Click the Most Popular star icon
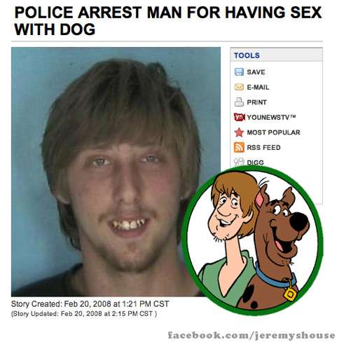Image resolution: width=337 pixels, height=342 pixels. [239, 132]
